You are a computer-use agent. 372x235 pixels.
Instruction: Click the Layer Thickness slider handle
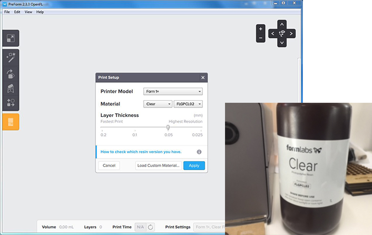coord(168,128)
